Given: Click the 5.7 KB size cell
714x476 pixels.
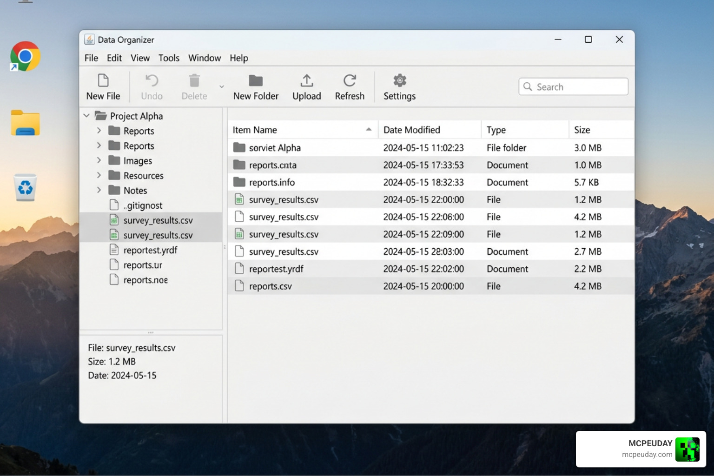Looking at the screenshot, I should click(586, 182).
